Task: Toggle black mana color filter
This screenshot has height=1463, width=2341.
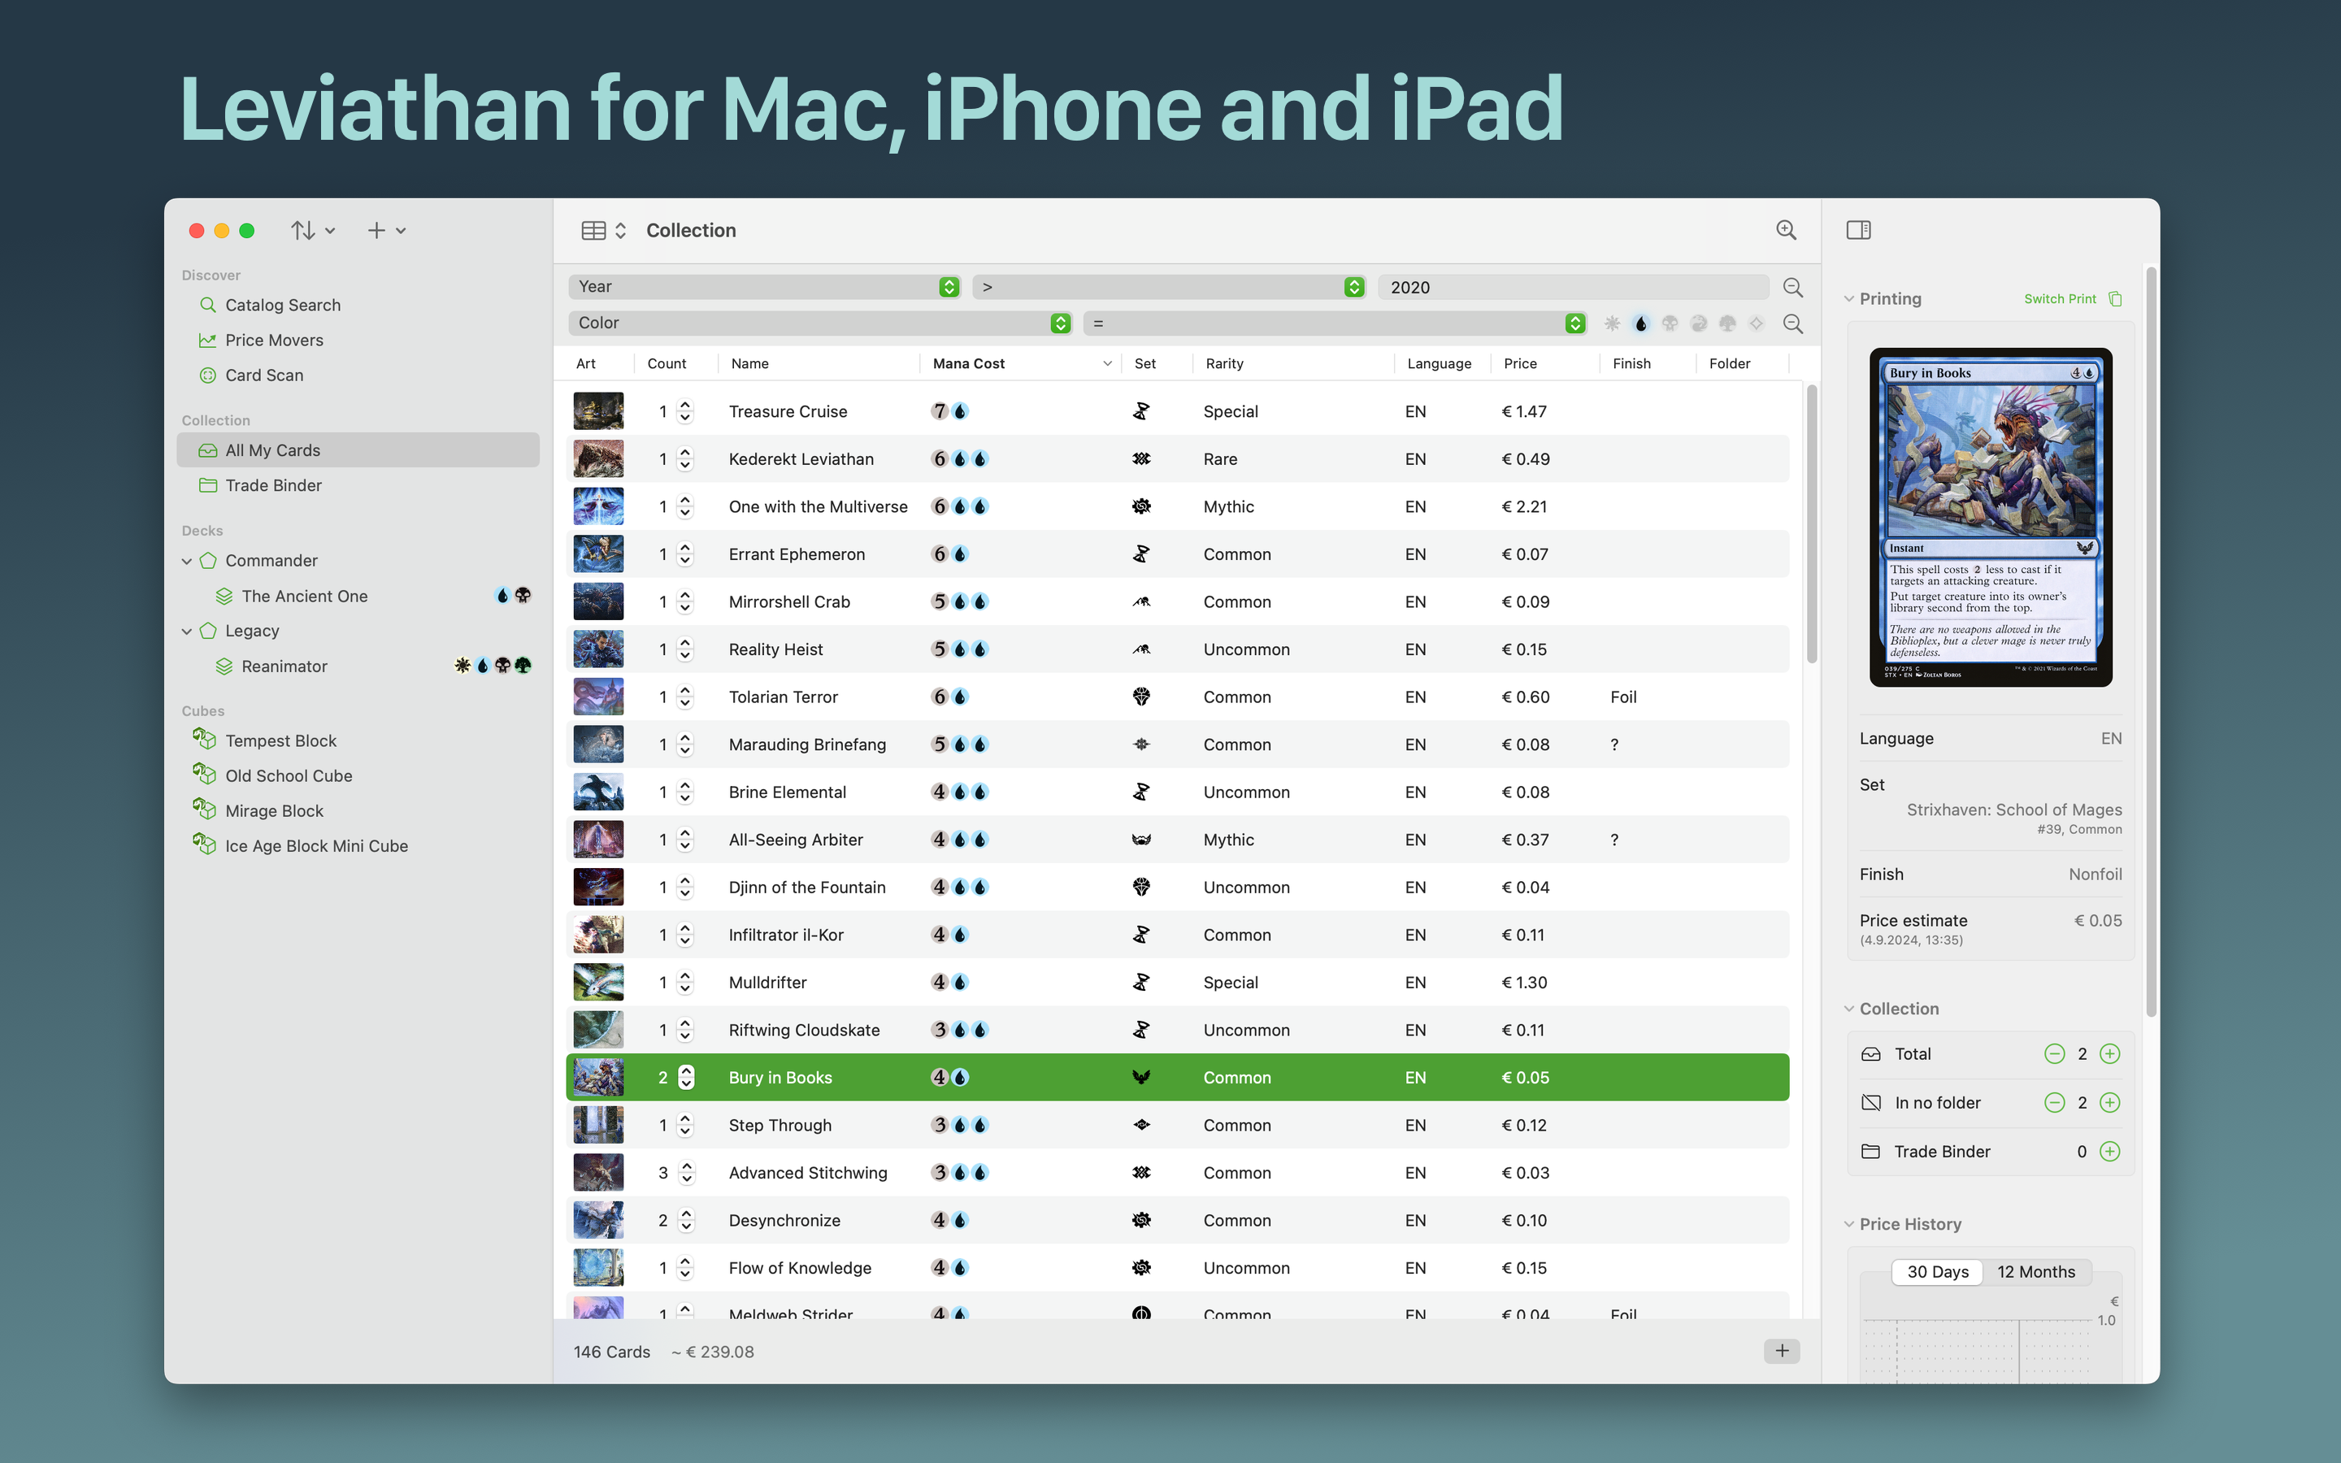Action: (x=1670, y=323)
